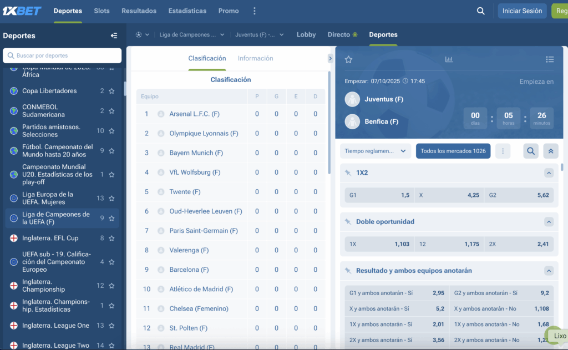This screenshot has height=350, width=568.
Task: Toggle favorite star for Copa Libertadores
Action: (x=111, y=91)
